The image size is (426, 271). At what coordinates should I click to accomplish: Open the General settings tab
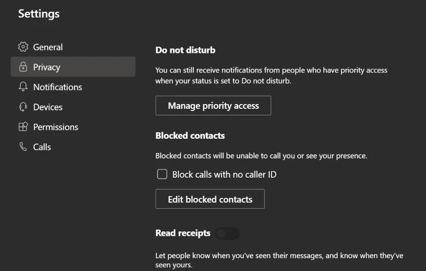tap(73, 47)
